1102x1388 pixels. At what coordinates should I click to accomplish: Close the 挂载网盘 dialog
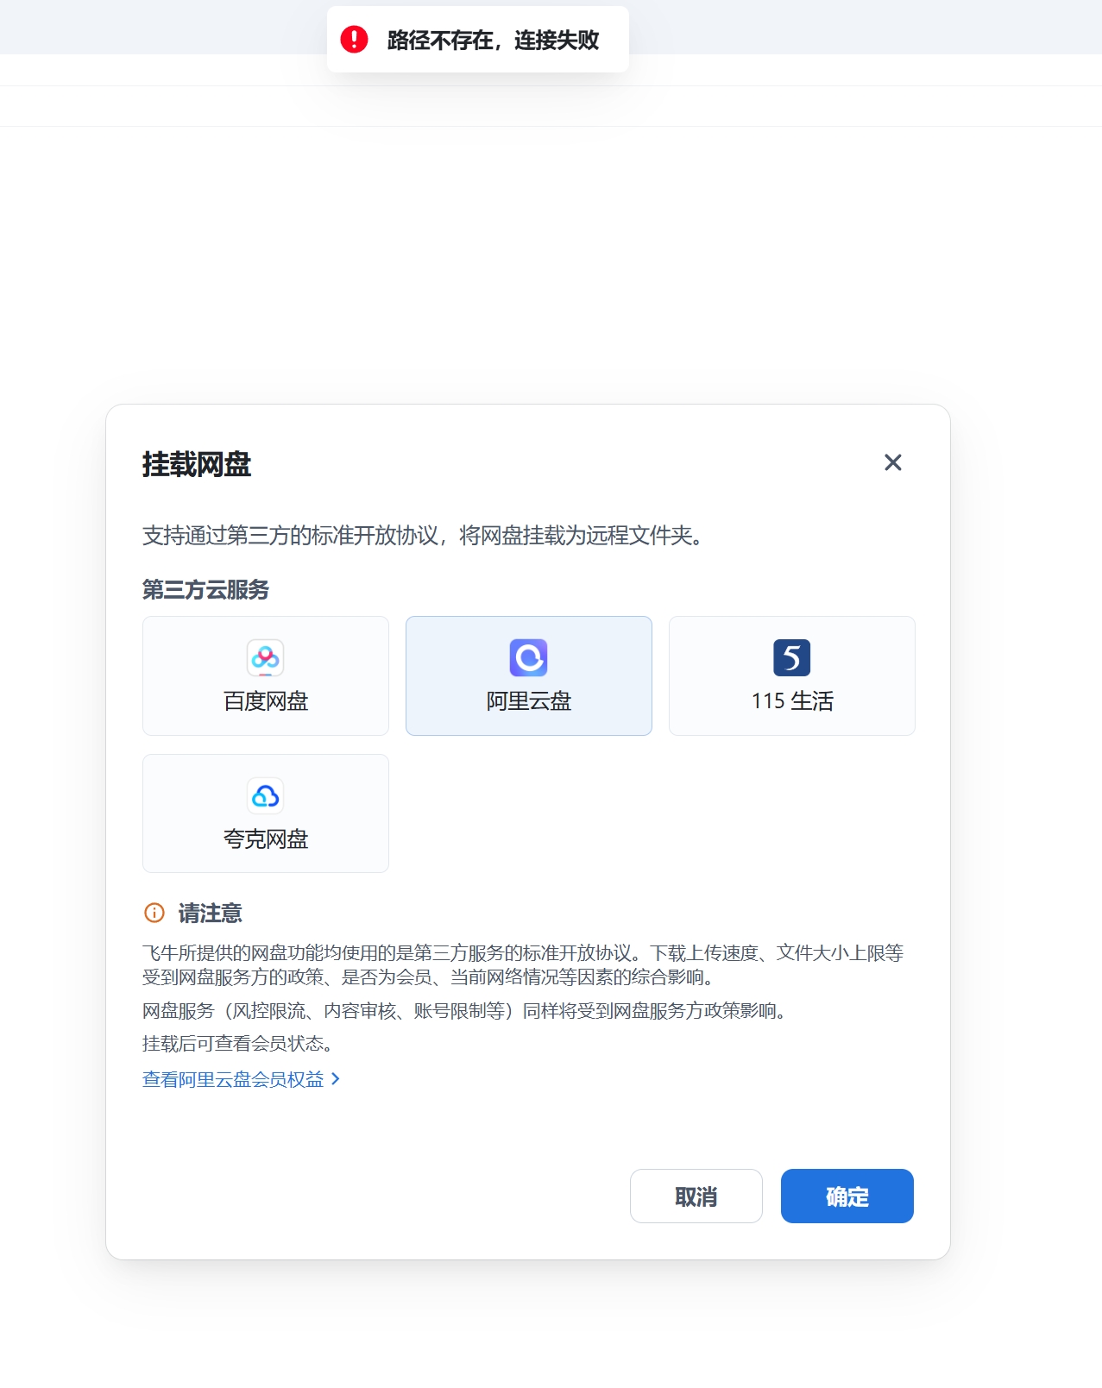893,463
